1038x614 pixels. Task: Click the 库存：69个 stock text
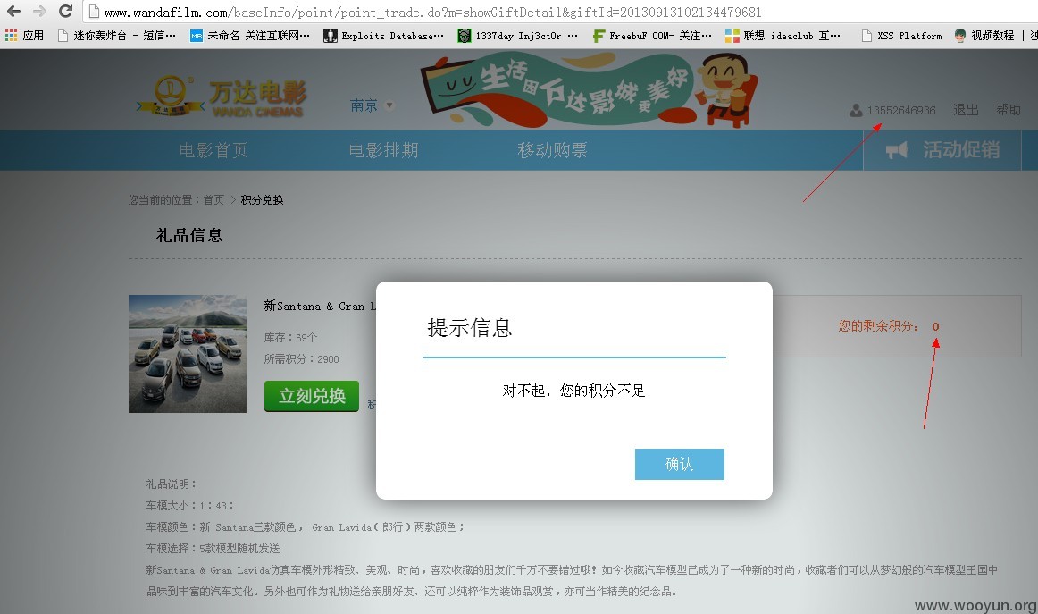coord(290,338)
